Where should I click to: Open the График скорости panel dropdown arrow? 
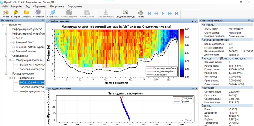click(x=192, y=21)
